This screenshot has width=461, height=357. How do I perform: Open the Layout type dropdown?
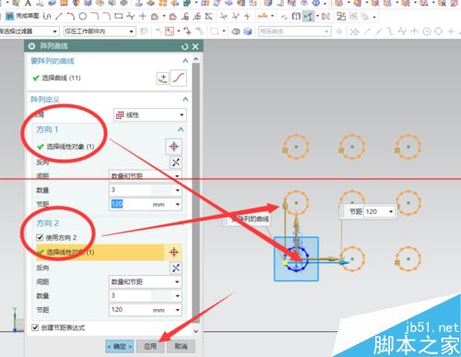pos(150,115)
